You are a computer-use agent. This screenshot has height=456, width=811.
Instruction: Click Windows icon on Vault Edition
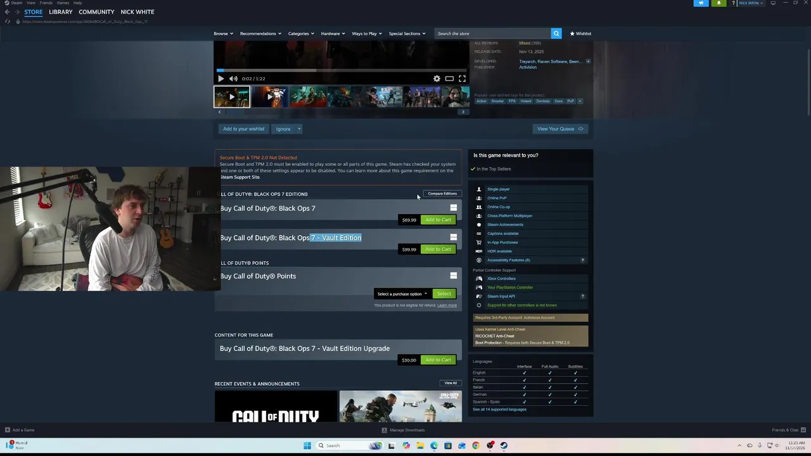(x=453, y=237)
